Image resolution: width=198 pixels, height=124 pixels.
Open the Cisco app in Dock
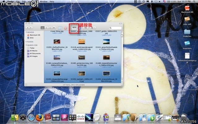tap(80, 117)
